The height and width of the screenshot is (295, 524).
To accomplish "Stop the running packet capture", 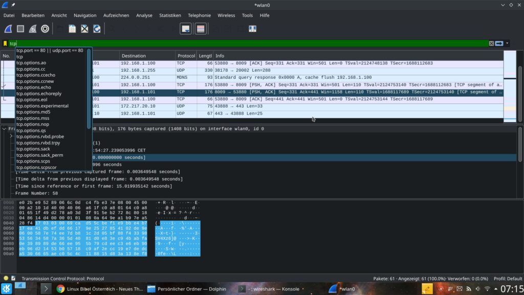I will click(20, 29).
